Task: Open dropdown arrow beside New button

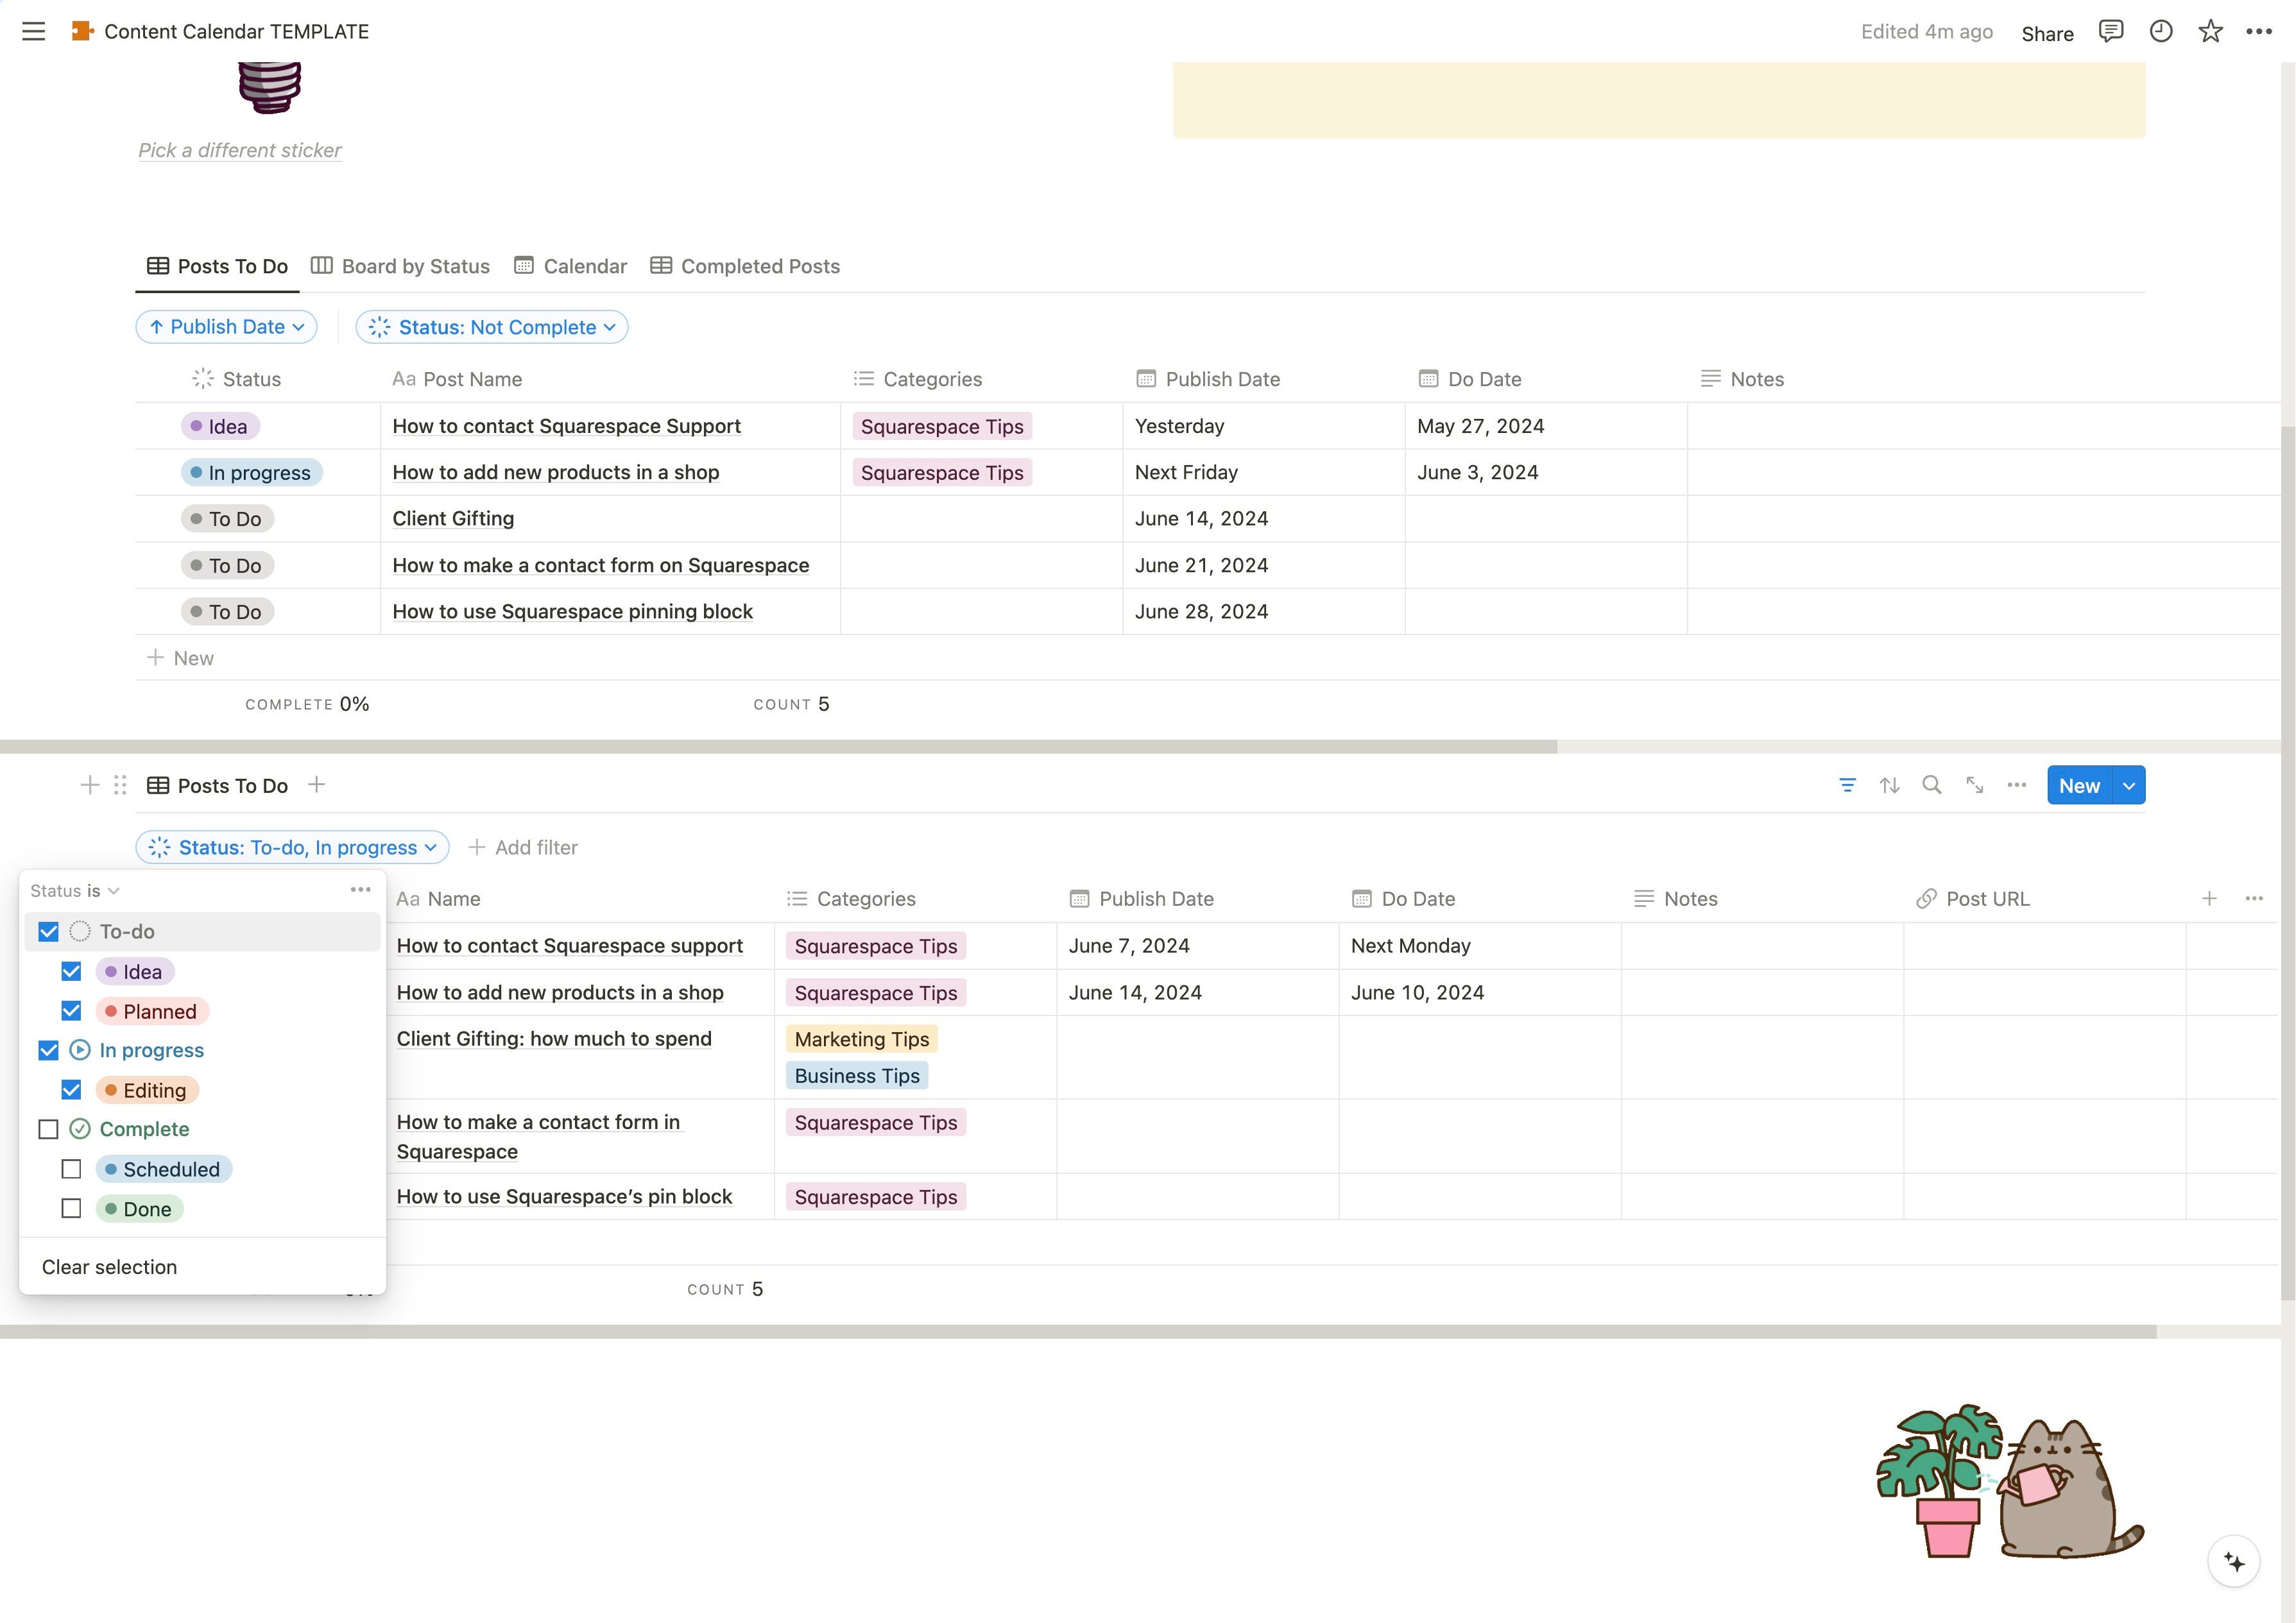Action: [2129, 785]
